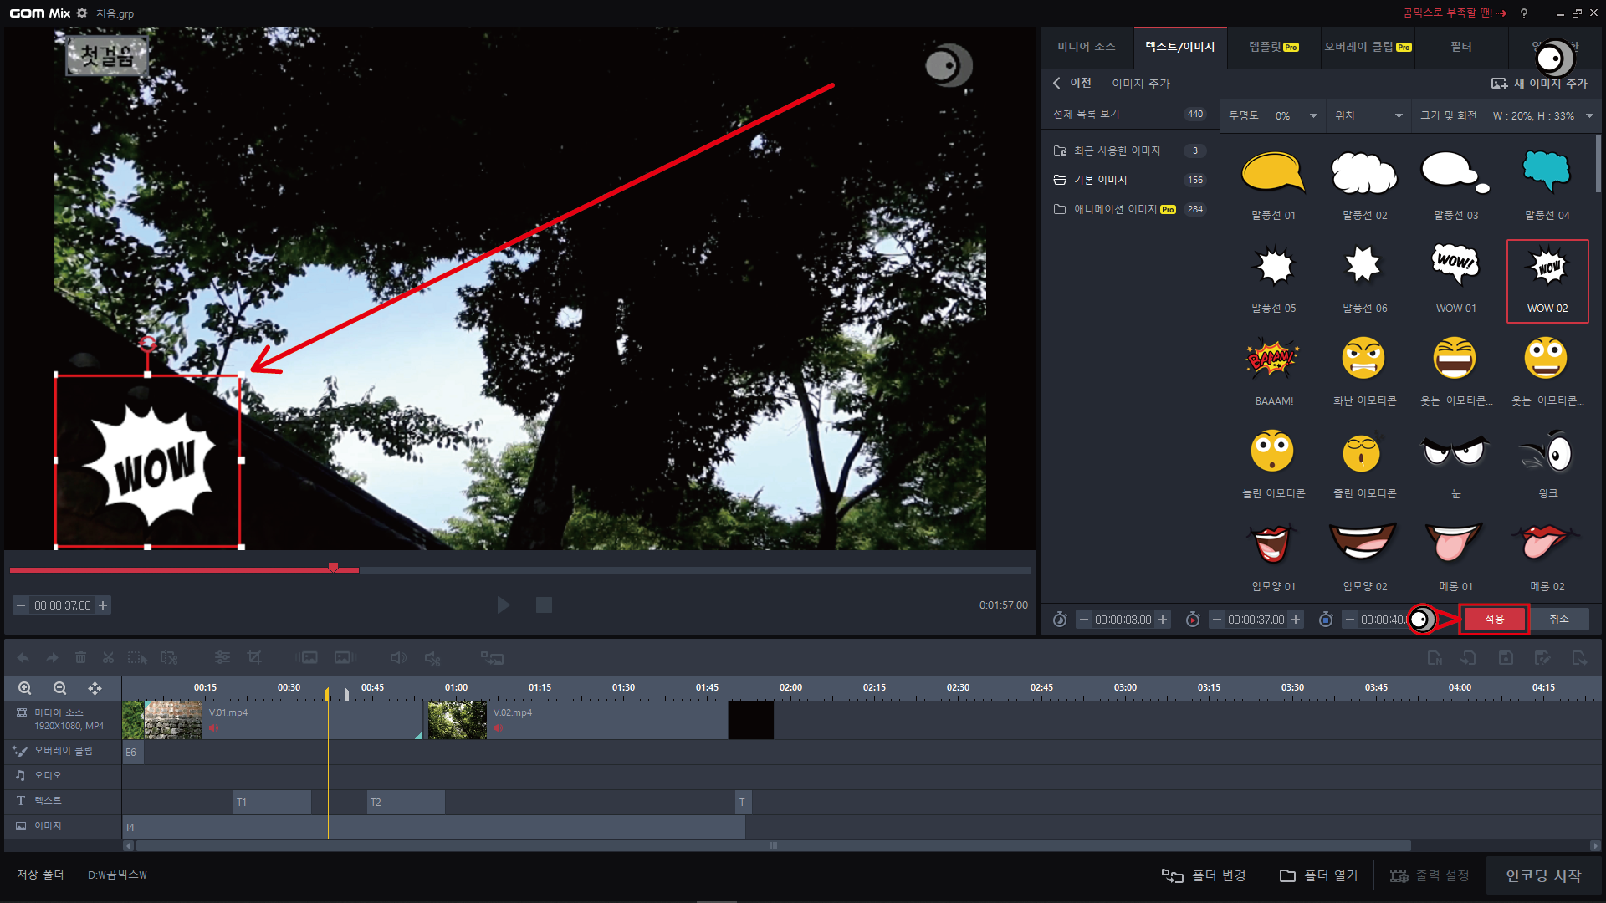This screenshot has width=1606, height=903.
Task: Zoom in on the timeline
Action: pyautogui.click(x=25, y=688)
